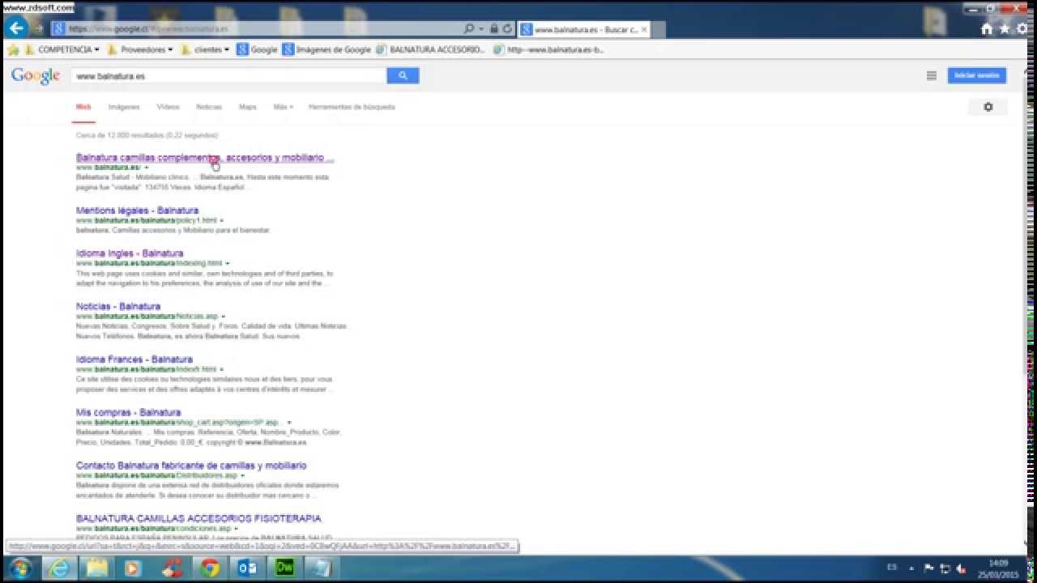Viewport: 1037px width, 583px height.
Task: Open File Explorer from the taskbar
Action: pyautogui.click(x=97, y=568)
